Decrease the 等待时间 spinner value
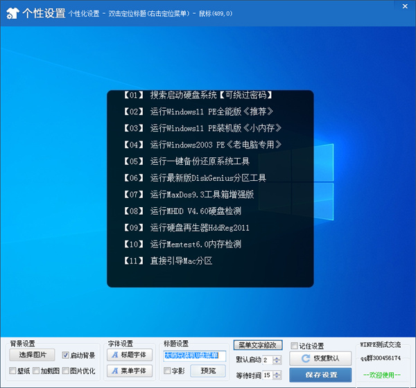The width and height of the screenshot is (416, 388). [x=277, y=378]
